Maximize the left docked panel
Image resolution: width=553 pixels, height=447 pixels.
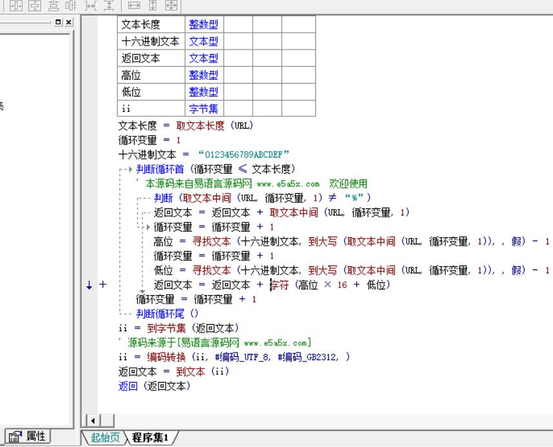click(x=58, y=22)
